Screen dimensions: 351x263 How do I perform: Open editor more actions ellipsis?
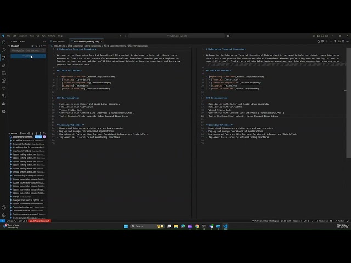tap(347, 42)
